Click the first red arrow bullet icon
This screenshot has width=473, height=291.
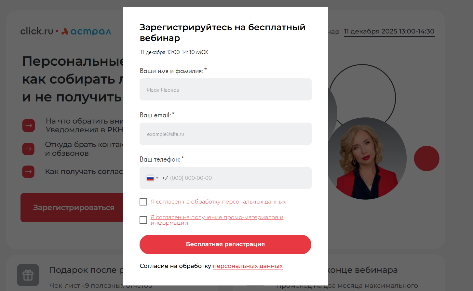click(x=29, y=126)
